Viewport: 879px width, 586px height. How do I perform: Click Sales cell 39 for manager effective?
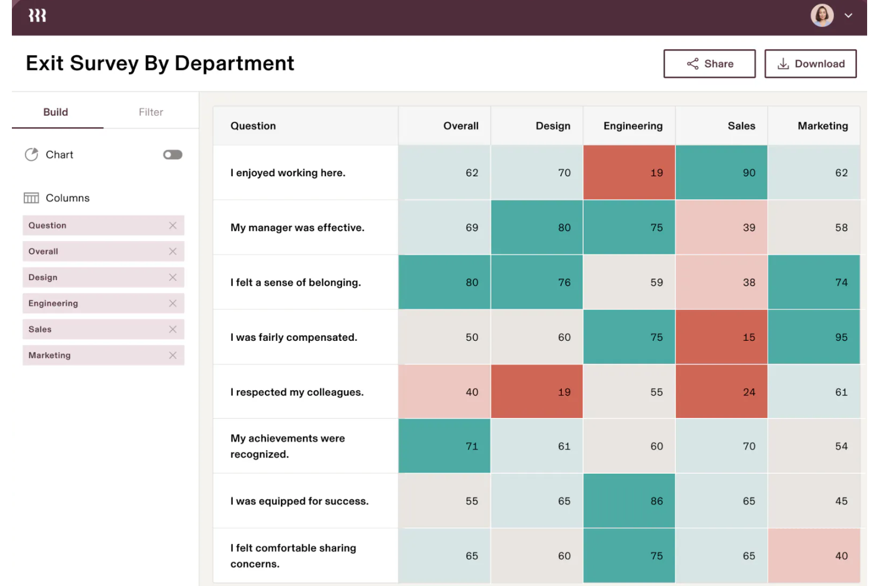(722, 227)
